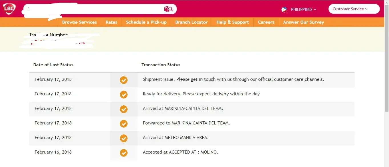Go to the Rates menu item
Image resolution: width=389 pixels, height=167 pixels.
pos(111,22)
